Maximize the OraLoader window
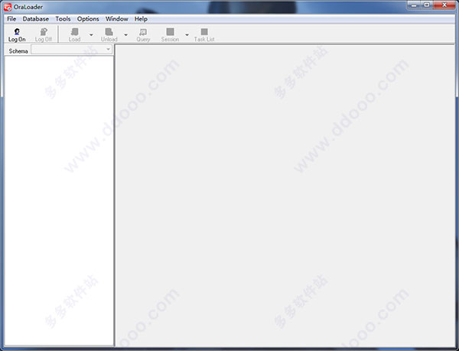This screenshot has width=459, height=351. pos(427,5)
